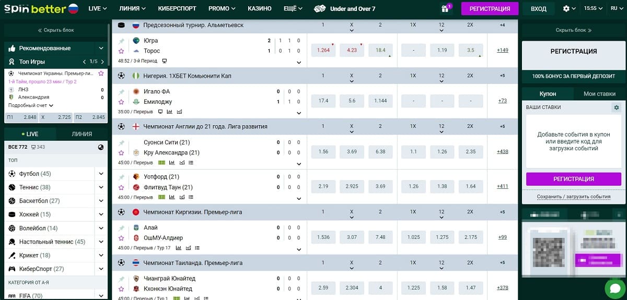
Task: Open video stream icon for Игало ФА match
Action: coord(160,112)
